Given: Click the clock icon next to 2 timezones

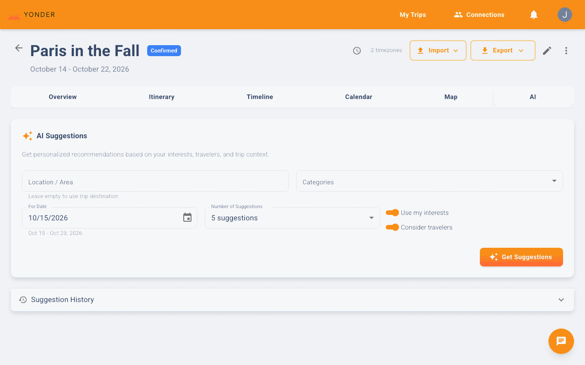Looking at the screenshot, I should coord(357,50).
